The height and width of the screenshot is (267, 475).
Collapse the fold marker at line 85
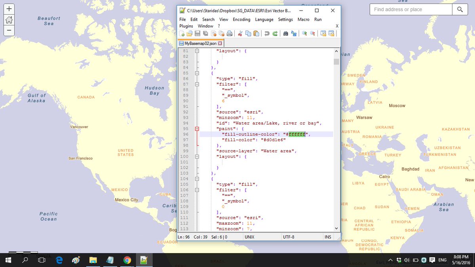197,73
